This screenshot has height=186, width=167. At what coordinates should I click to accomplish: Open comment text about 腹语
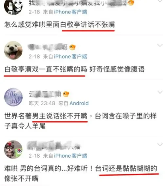click(x=74, y=69)
